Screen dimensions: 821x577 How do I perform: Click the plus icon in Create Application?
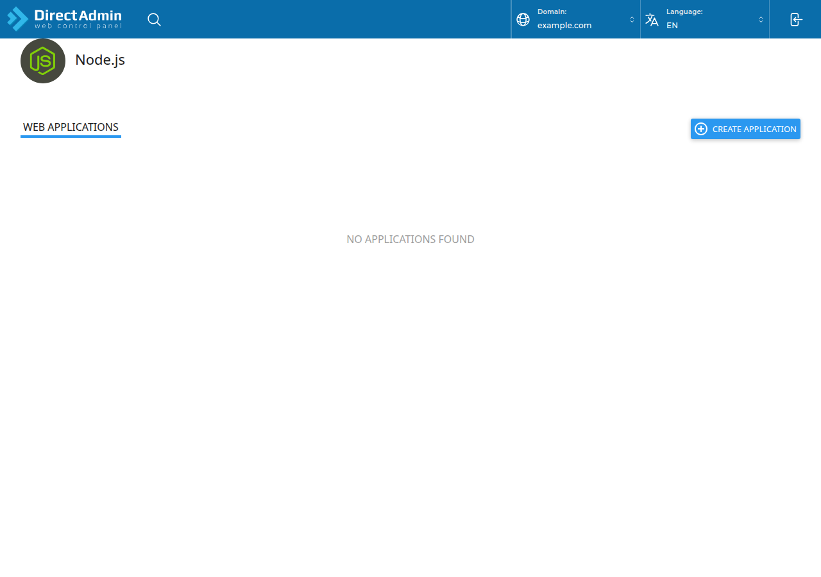(x=701, y=129)
